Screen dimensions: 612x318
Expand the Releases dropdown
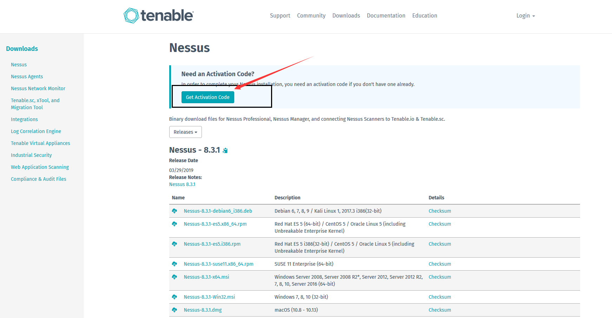pyautogui.click(x=185, y=132)
